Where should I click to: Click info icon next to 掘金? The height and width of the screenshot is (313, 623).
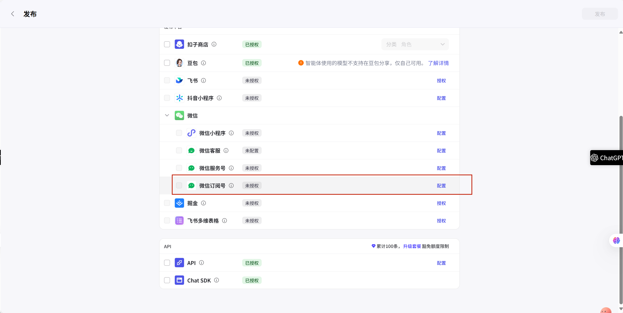(203, 203)
